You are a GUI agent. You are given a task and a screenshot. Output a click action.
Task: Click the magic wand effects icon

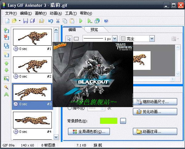coord(7,87)
